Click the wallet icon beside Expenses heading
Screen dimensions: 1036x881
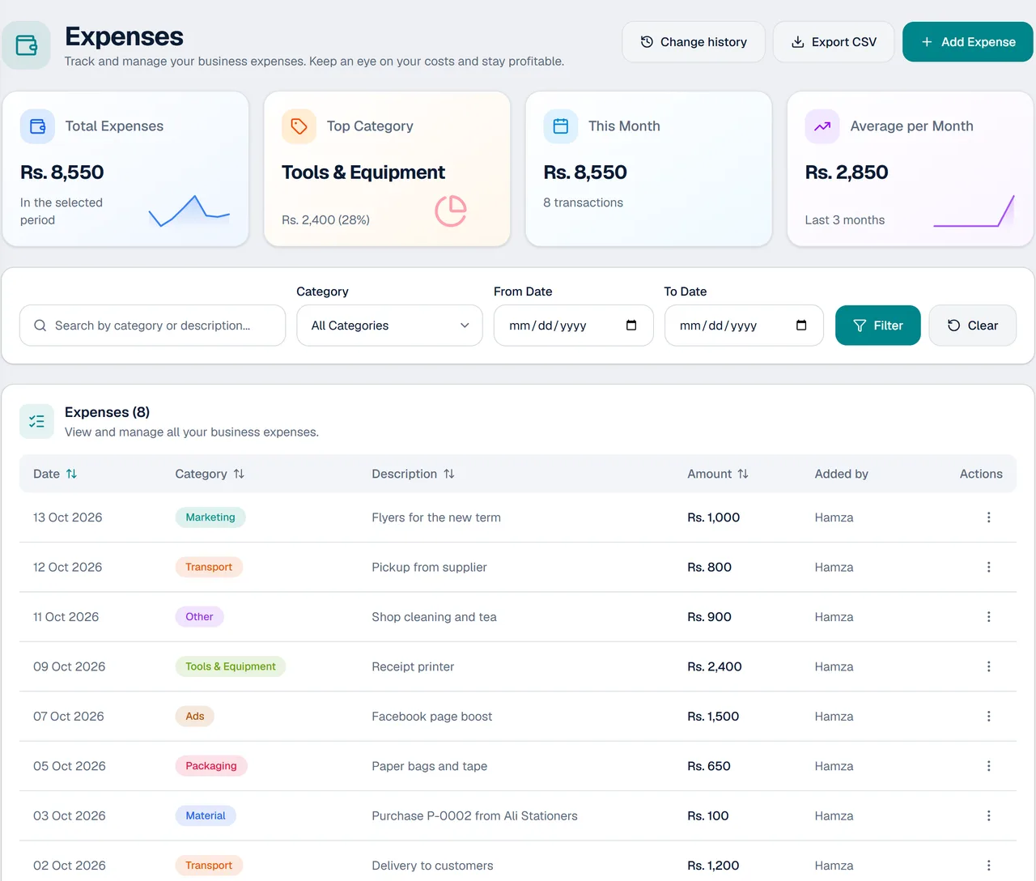coord(27,45)
